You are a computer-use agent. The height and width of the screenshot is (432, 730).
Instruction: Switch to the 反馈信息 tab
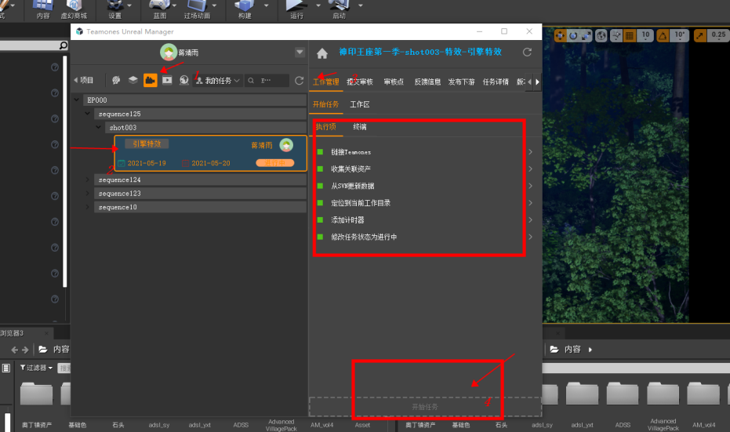[x=427, y=82]
